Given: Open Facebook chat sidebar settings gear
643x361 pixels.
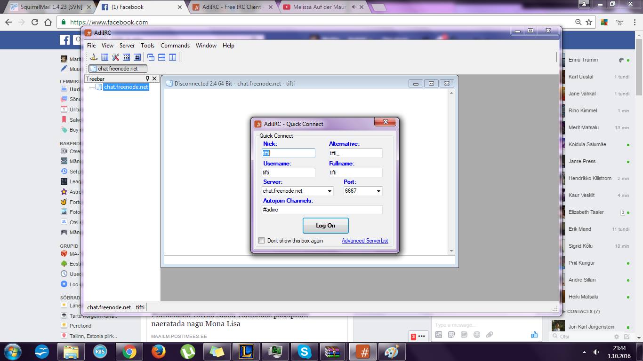Looking at the screenshot, I should [617, 337].
